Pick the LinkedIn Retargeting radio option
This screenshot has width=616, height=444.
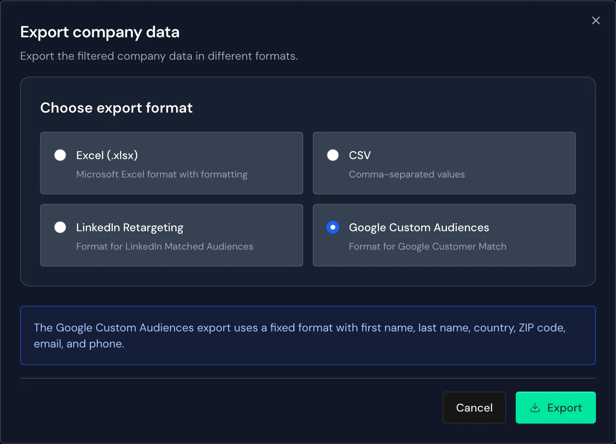tap(60, 227)
